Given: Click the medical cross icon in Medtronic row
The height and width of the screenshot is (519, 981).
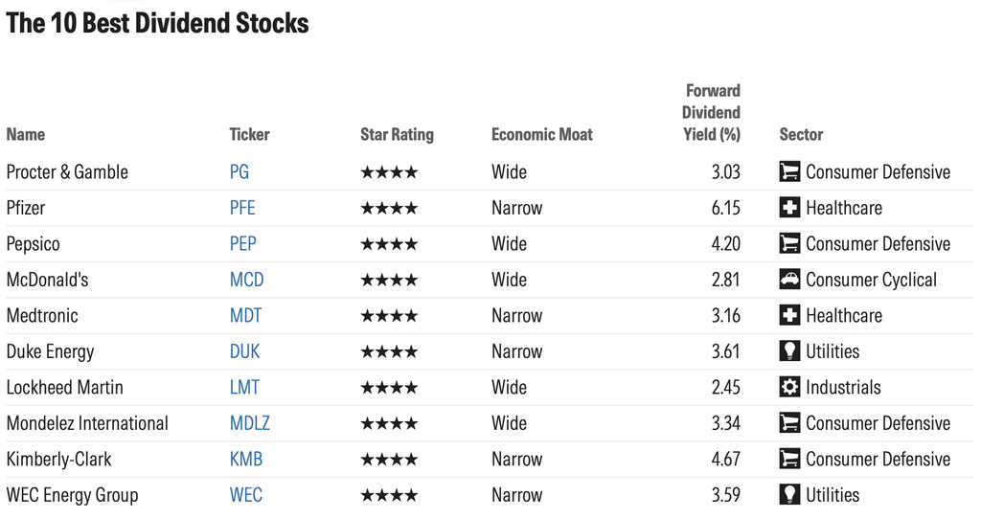Looking at the screenshot, I should (789, 315).
